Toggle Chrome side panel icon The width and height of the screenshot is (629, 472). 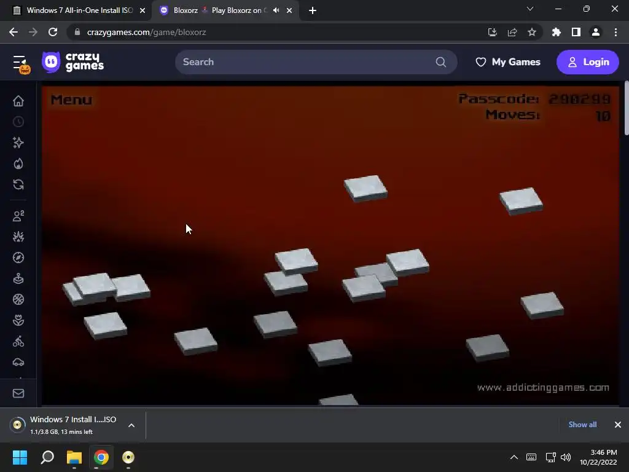(576, 32)
